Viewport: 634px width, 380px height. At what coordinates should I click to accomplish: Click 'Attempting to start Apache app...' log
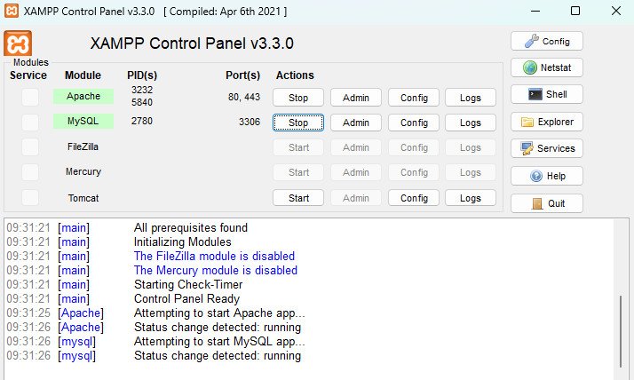point(219,313)
